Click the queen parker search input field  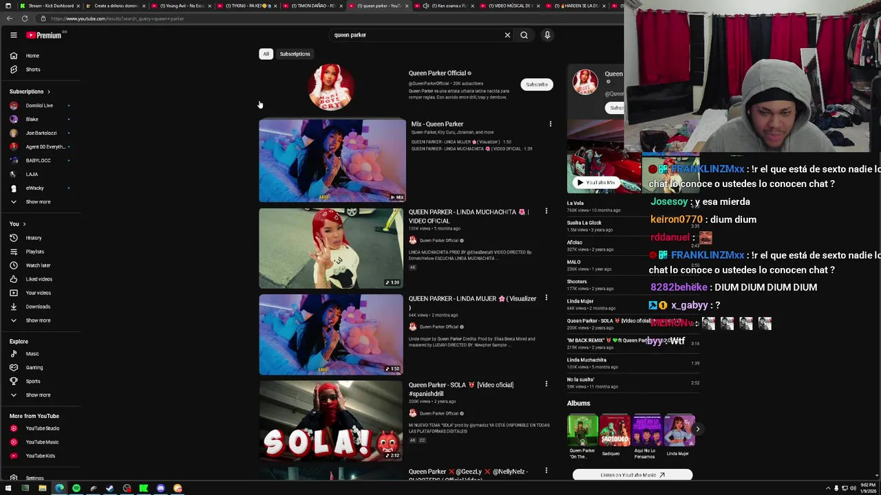click(x=413, y=35)
